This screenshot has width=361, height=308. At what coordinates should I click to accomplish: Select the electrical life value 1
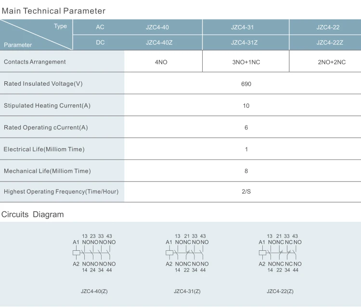coord(246,149)
